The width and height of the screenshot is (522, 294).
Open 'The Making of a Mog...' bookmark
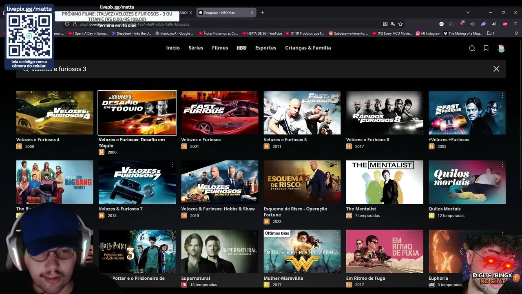pos(463,33)
